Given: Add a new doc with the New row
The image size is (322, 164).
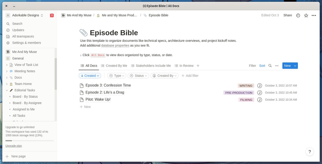Looking at the screenshot, I should 85,107.
